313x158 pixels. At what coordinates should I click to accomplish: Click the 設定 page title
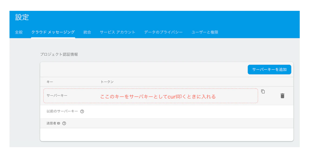point(22,17)
